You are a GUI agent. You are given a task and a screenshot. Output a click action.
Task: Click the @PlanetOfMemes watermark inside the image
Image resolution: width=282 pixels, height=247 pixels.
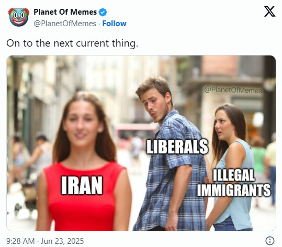tap(233, 90)
